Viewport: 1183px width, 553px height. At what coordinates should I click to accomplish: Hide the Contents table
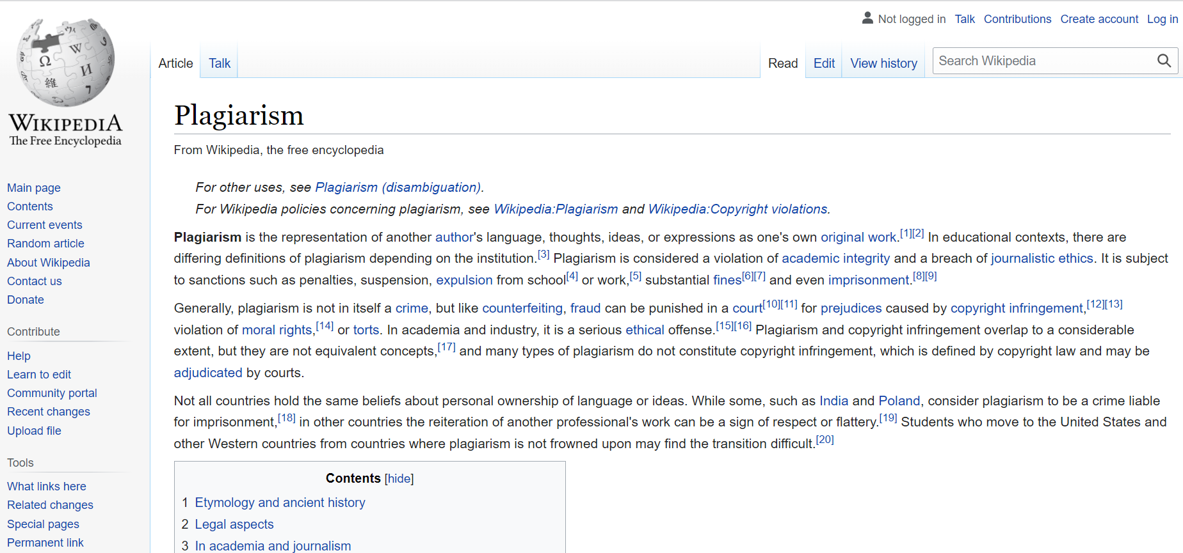pyautogui.click(x=399, y=479)
